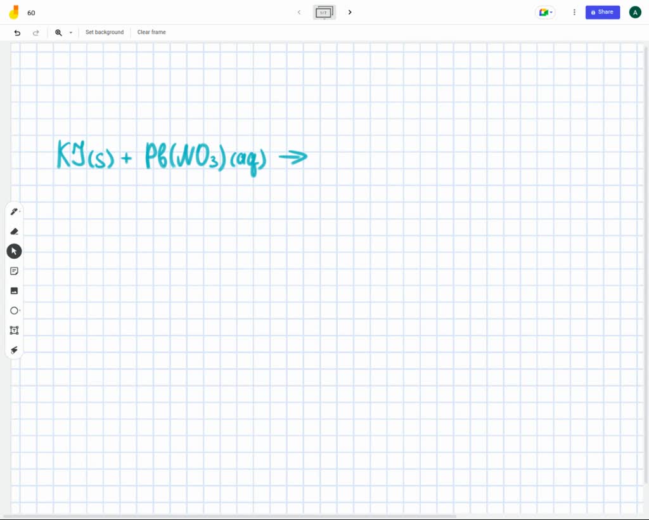
Task: Select the Eraser tool
Action: tap(14, 231)
